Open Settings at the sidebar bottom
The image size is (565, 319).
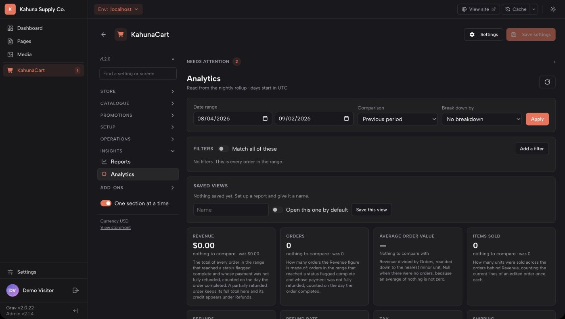(x=44, y=272)
